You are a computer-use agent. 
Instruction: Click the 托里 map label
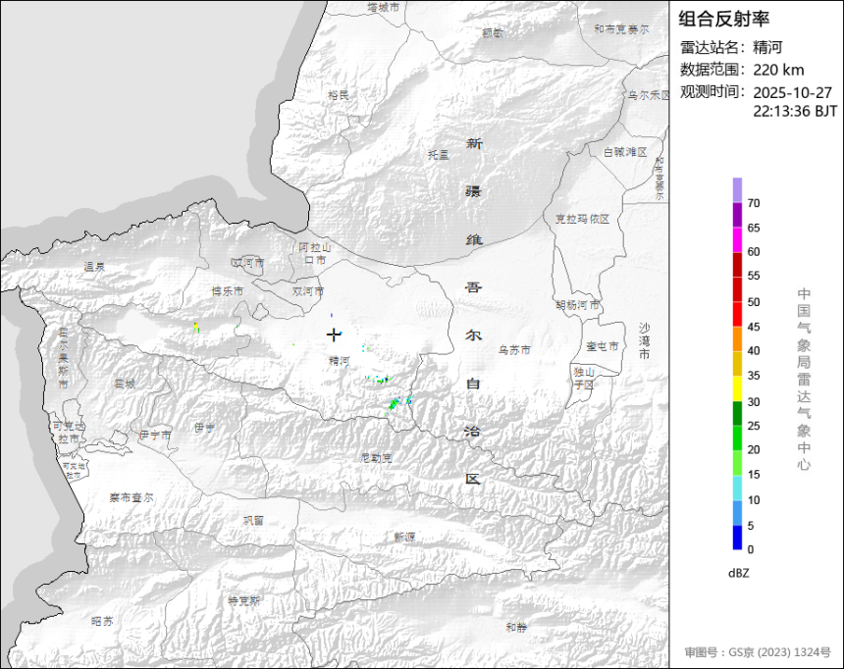click(x=438, y=155)
